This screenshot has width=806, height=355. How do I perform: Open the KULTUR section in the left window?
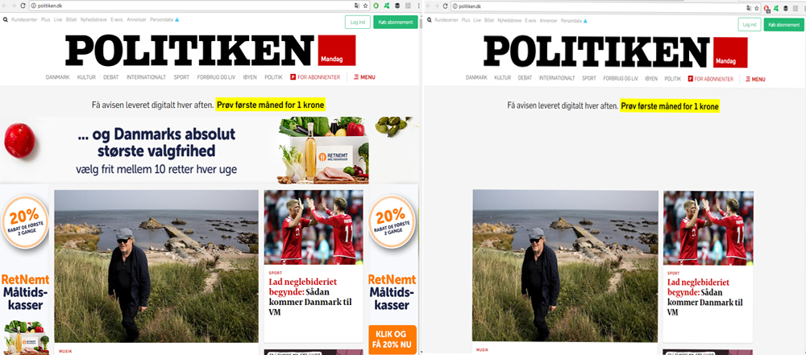pyautogui.click(x=86, y=77)
